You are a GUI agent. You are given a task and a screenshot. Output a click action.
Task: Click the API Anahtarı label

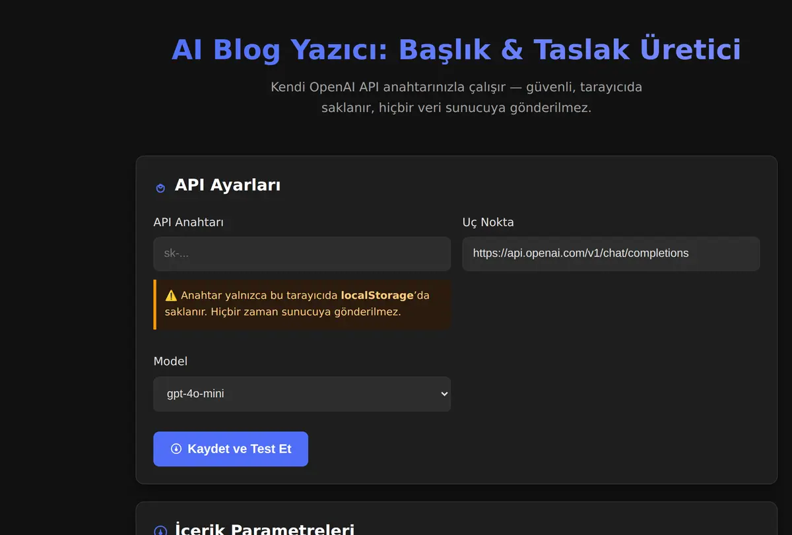click(189, 222)
